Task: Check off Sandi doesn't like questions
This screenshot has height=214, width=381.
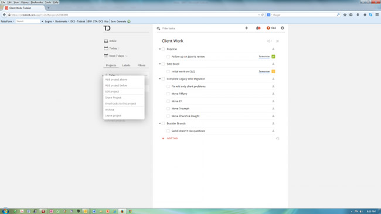Action: click(x=168, y=131)
